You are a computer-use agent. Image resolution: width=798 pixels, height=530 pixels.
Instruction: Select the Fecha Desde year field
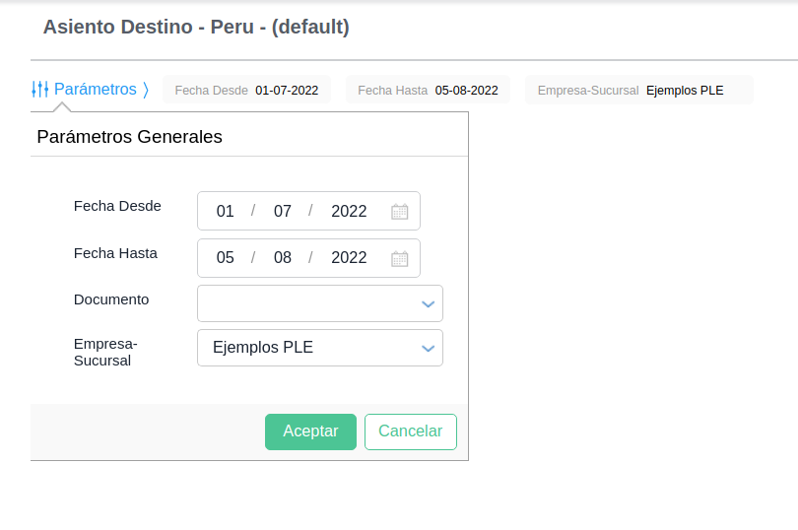pos(349,211)
